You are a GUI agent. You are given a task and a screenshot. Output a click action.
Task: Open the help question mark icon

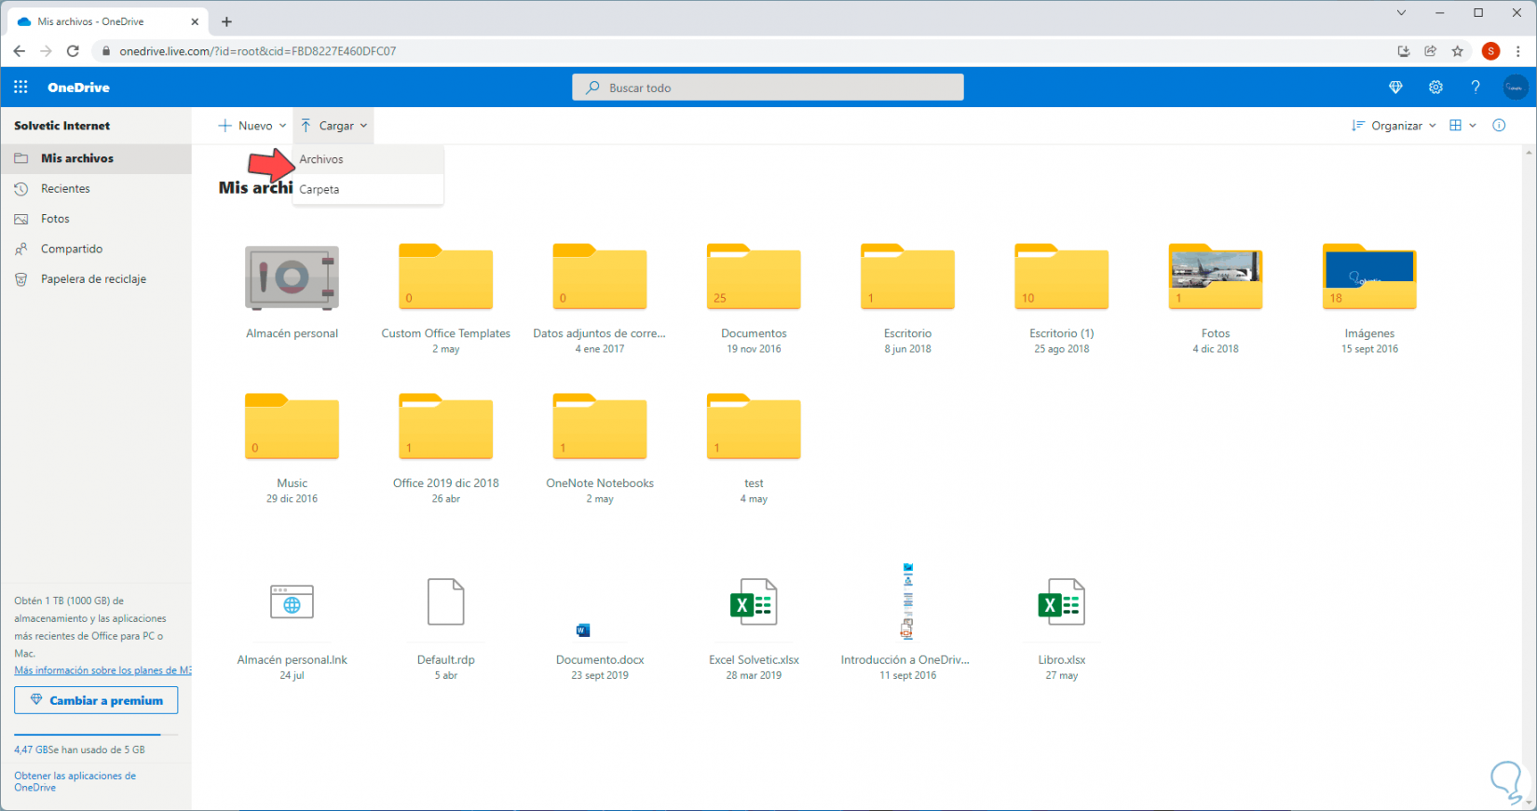pyautogui.click(x=1476, y=88)
